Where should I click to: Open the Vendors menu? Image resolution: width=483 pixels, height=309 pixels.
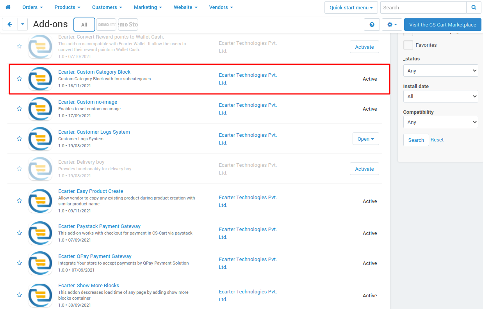(221, 7)
